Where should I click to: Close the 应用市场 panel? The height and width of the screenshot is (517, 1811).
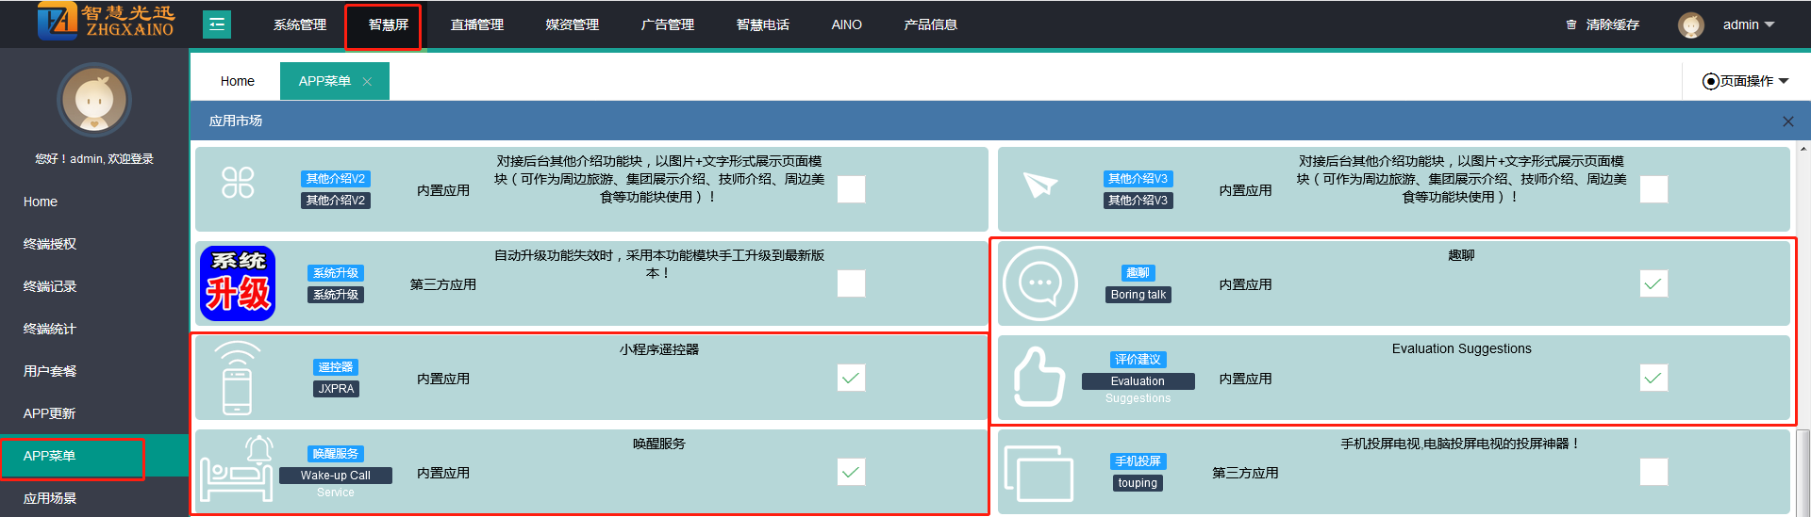coord(1787,121)
